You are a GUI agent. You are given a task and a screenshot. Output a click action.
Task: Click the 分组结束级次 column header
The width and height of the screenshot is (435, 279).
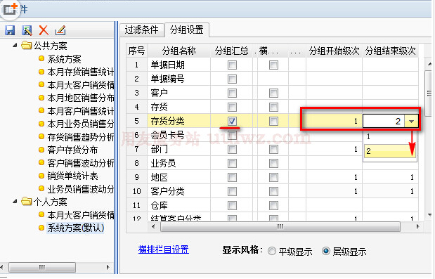pyautogui.click(x=390, y=51)
